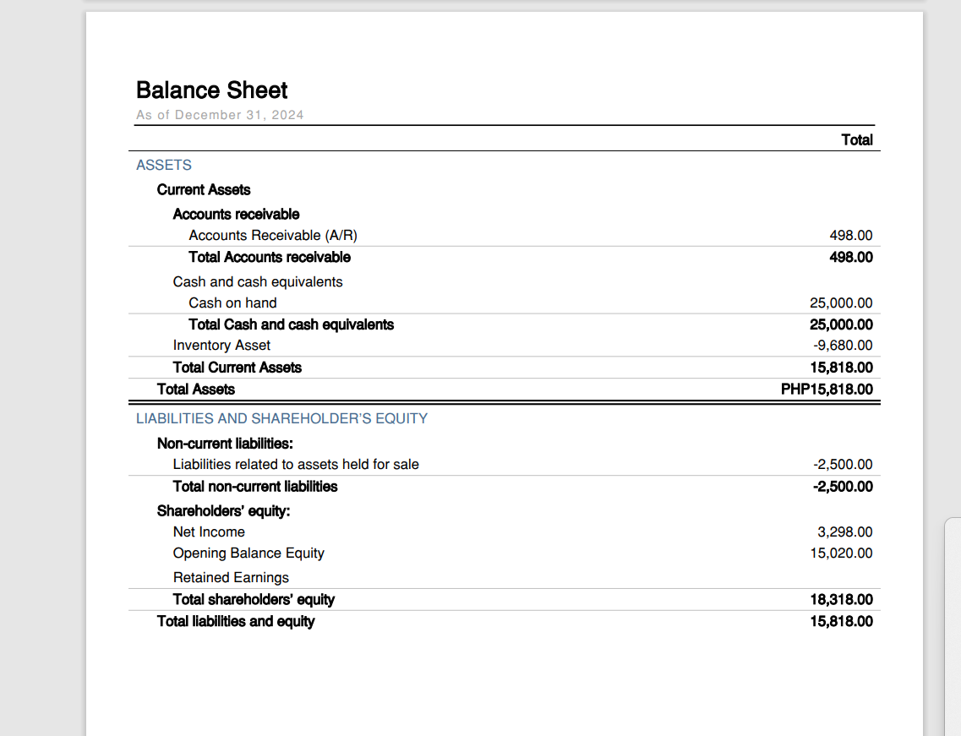This screenshot has height=736, width=961.
Task: Click the 'As of December 31, 2024' date
Action: [220, 115]
